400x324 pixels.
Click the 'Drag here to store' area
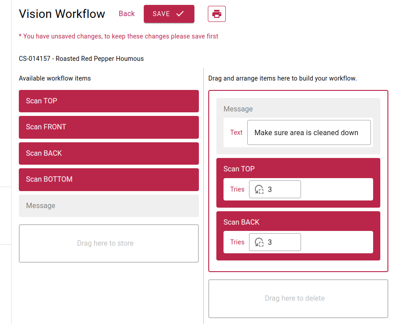108,243
